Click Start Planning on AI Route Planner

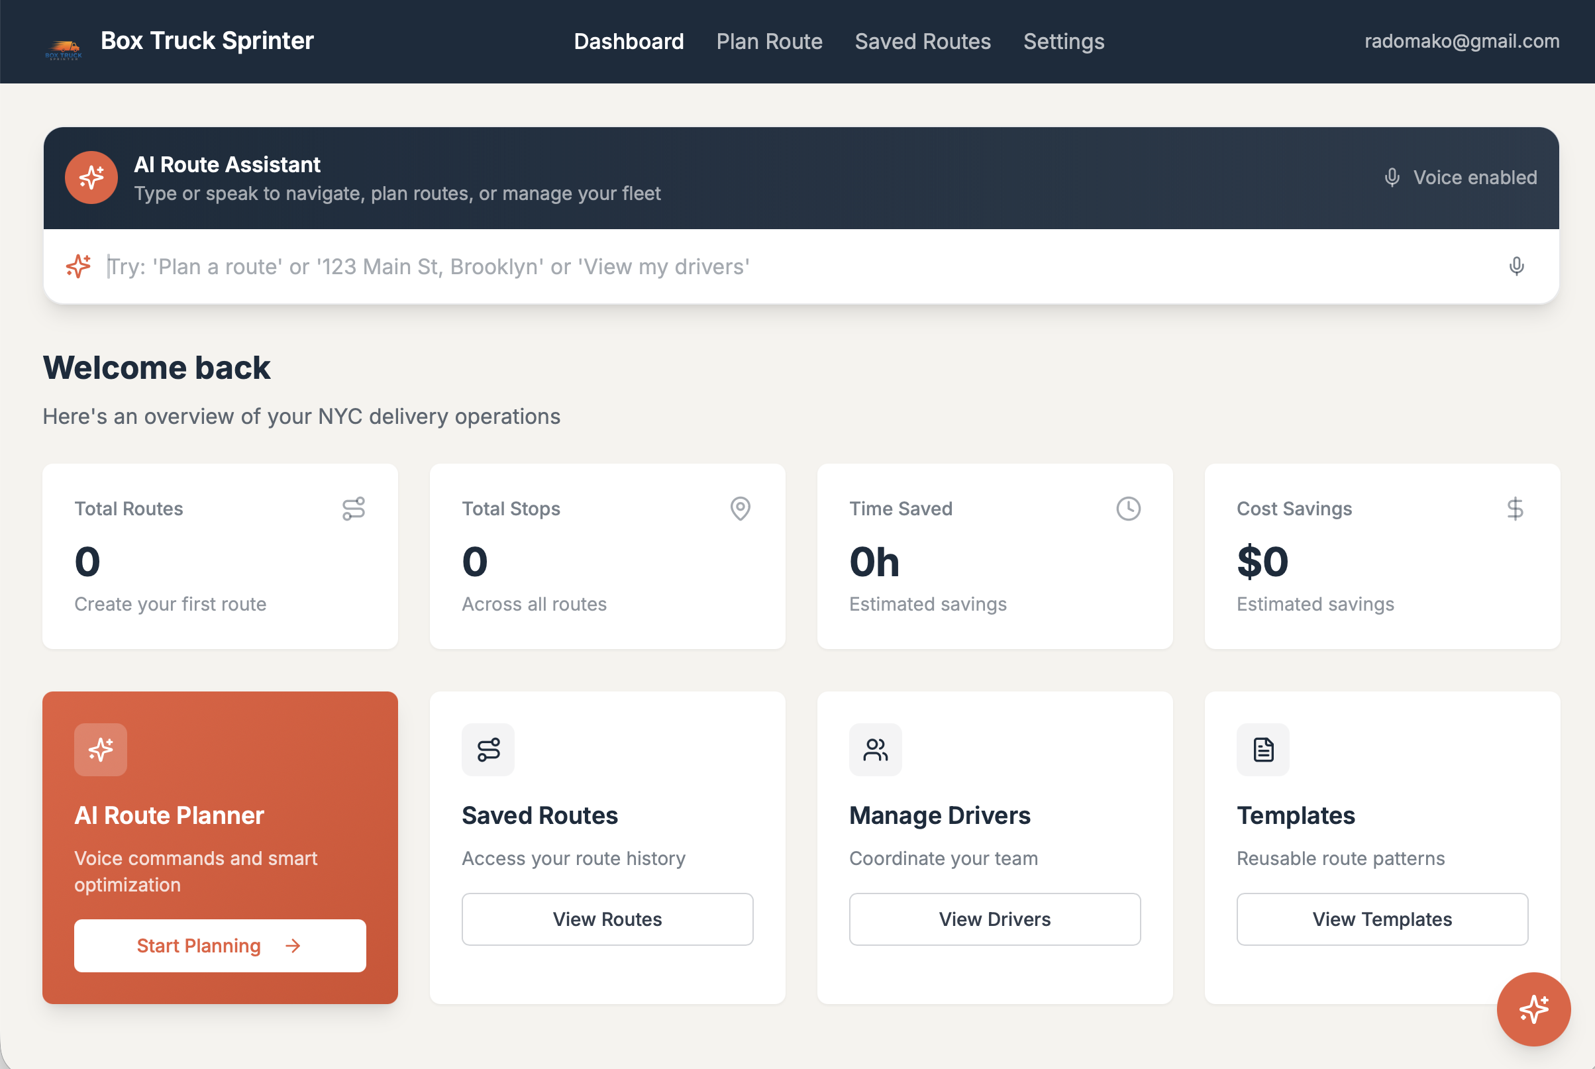point(219,946)
